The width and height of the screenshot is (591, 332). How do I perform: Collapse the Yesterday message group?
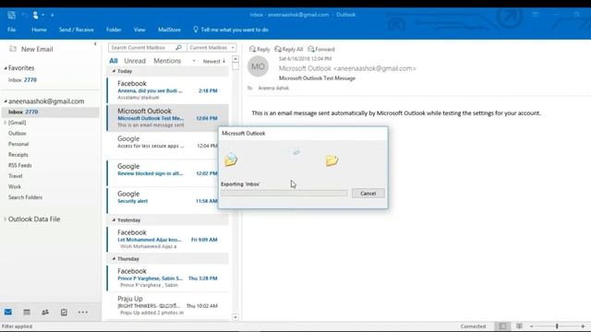pos(114,219)
